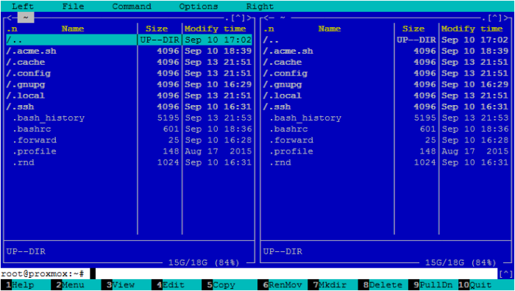
Task: Select .bash_history file in right panel
Action: pyautogui.click(x=386, y=118)
